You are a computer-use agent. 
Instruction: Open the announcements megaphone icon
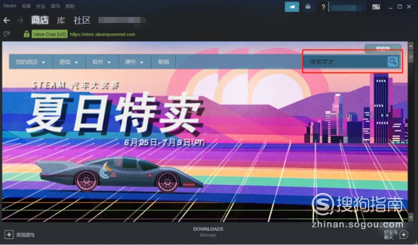292,7
